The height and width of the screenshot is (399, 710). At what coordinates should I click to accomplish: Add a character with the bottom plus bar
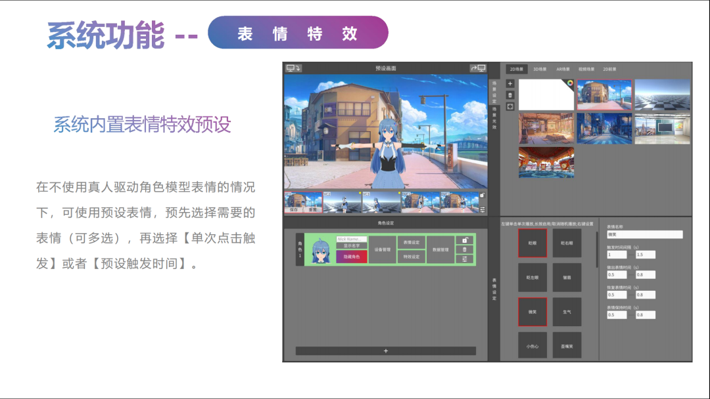tap(386, 350)
